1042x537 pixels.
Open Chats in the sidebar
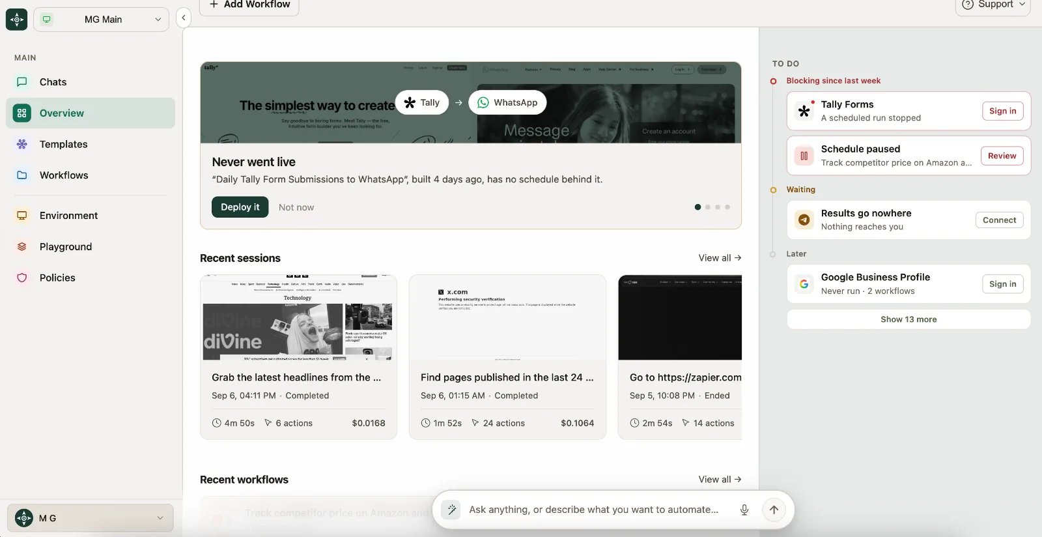pyautogui.click(x=91, y=82)
